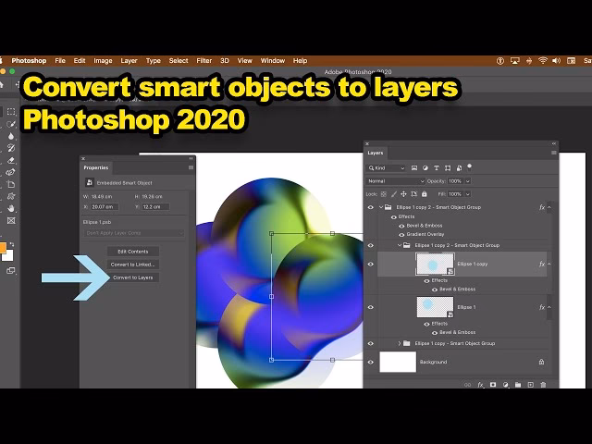This screenshot has height=444, width=592.
Task: Filter layers by pixel layers icon
Action: [414, 168]
